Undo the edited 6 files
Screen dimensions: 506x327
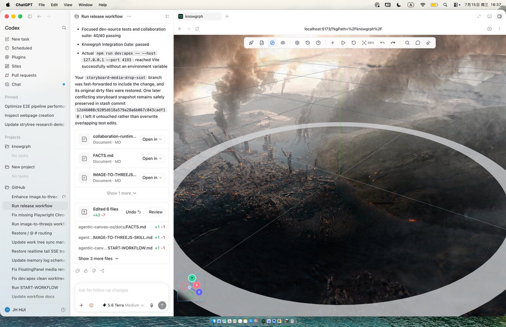tap(133, 212)
